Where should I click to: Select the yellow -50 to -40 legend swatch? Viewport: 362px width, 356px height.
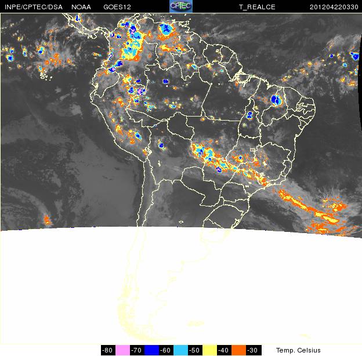(x=209, y=350)
